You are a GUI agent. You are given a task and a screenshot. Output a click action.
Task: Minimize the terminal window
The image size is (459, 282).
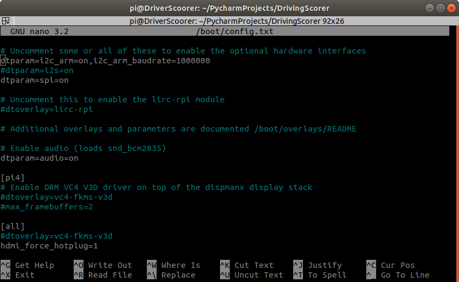[x=429, y=8]
